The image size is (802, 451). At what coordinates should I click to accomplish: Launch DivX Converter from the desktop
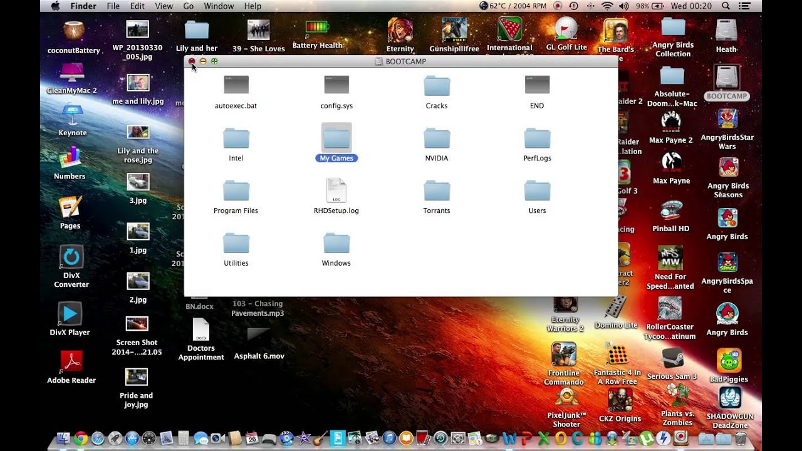pos(71,257)
